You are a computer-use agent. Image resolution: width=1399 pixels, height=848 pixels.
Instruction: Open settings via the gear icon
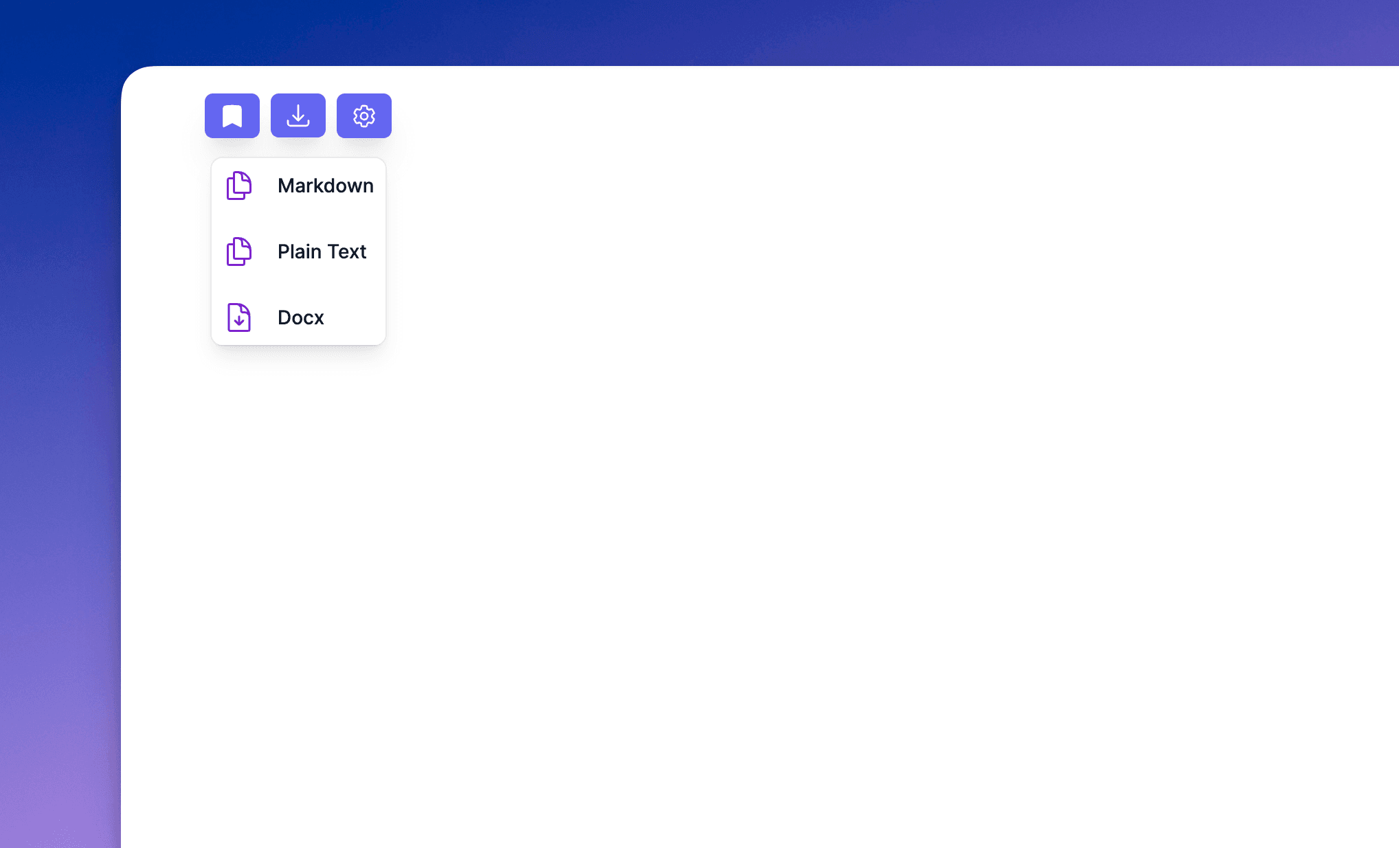tap(364, 115)
